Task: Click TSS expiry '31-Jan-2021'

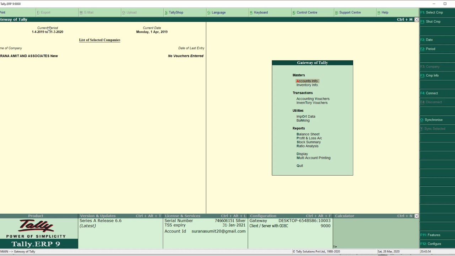Action: tap(234, 225)
